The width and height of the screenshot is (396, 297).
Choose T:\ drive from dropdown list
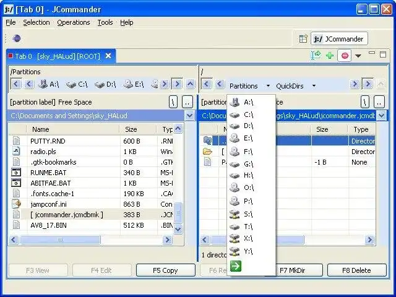pyautogui.click(x=251, y=227)
